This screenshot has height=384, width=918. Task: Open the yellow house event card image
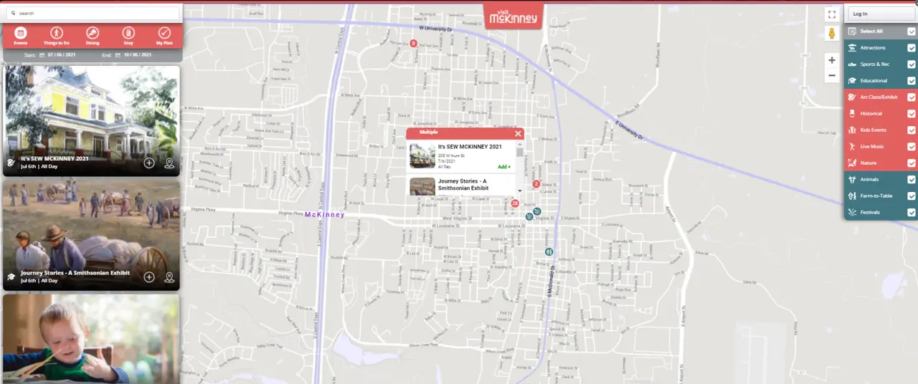(91, 120)
